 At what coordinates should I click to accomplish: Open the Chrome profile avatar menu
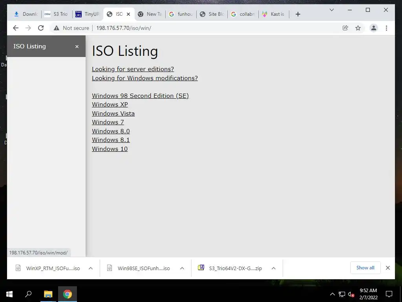coord(374,28)
